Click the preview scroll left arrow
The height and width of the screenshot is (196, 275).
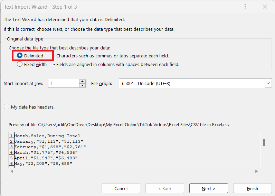[x=12, y=171]
